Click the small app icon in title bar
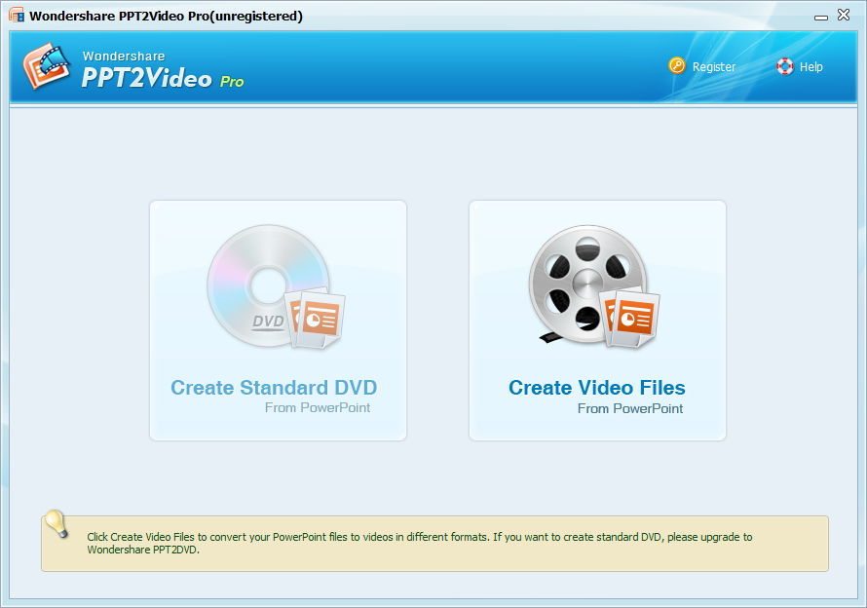 point(16,16)
